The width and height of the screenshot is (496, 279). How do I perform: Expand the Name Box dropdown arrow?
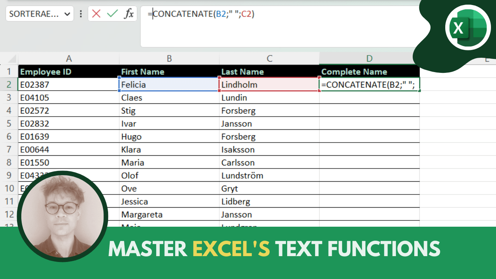[67, 14]
